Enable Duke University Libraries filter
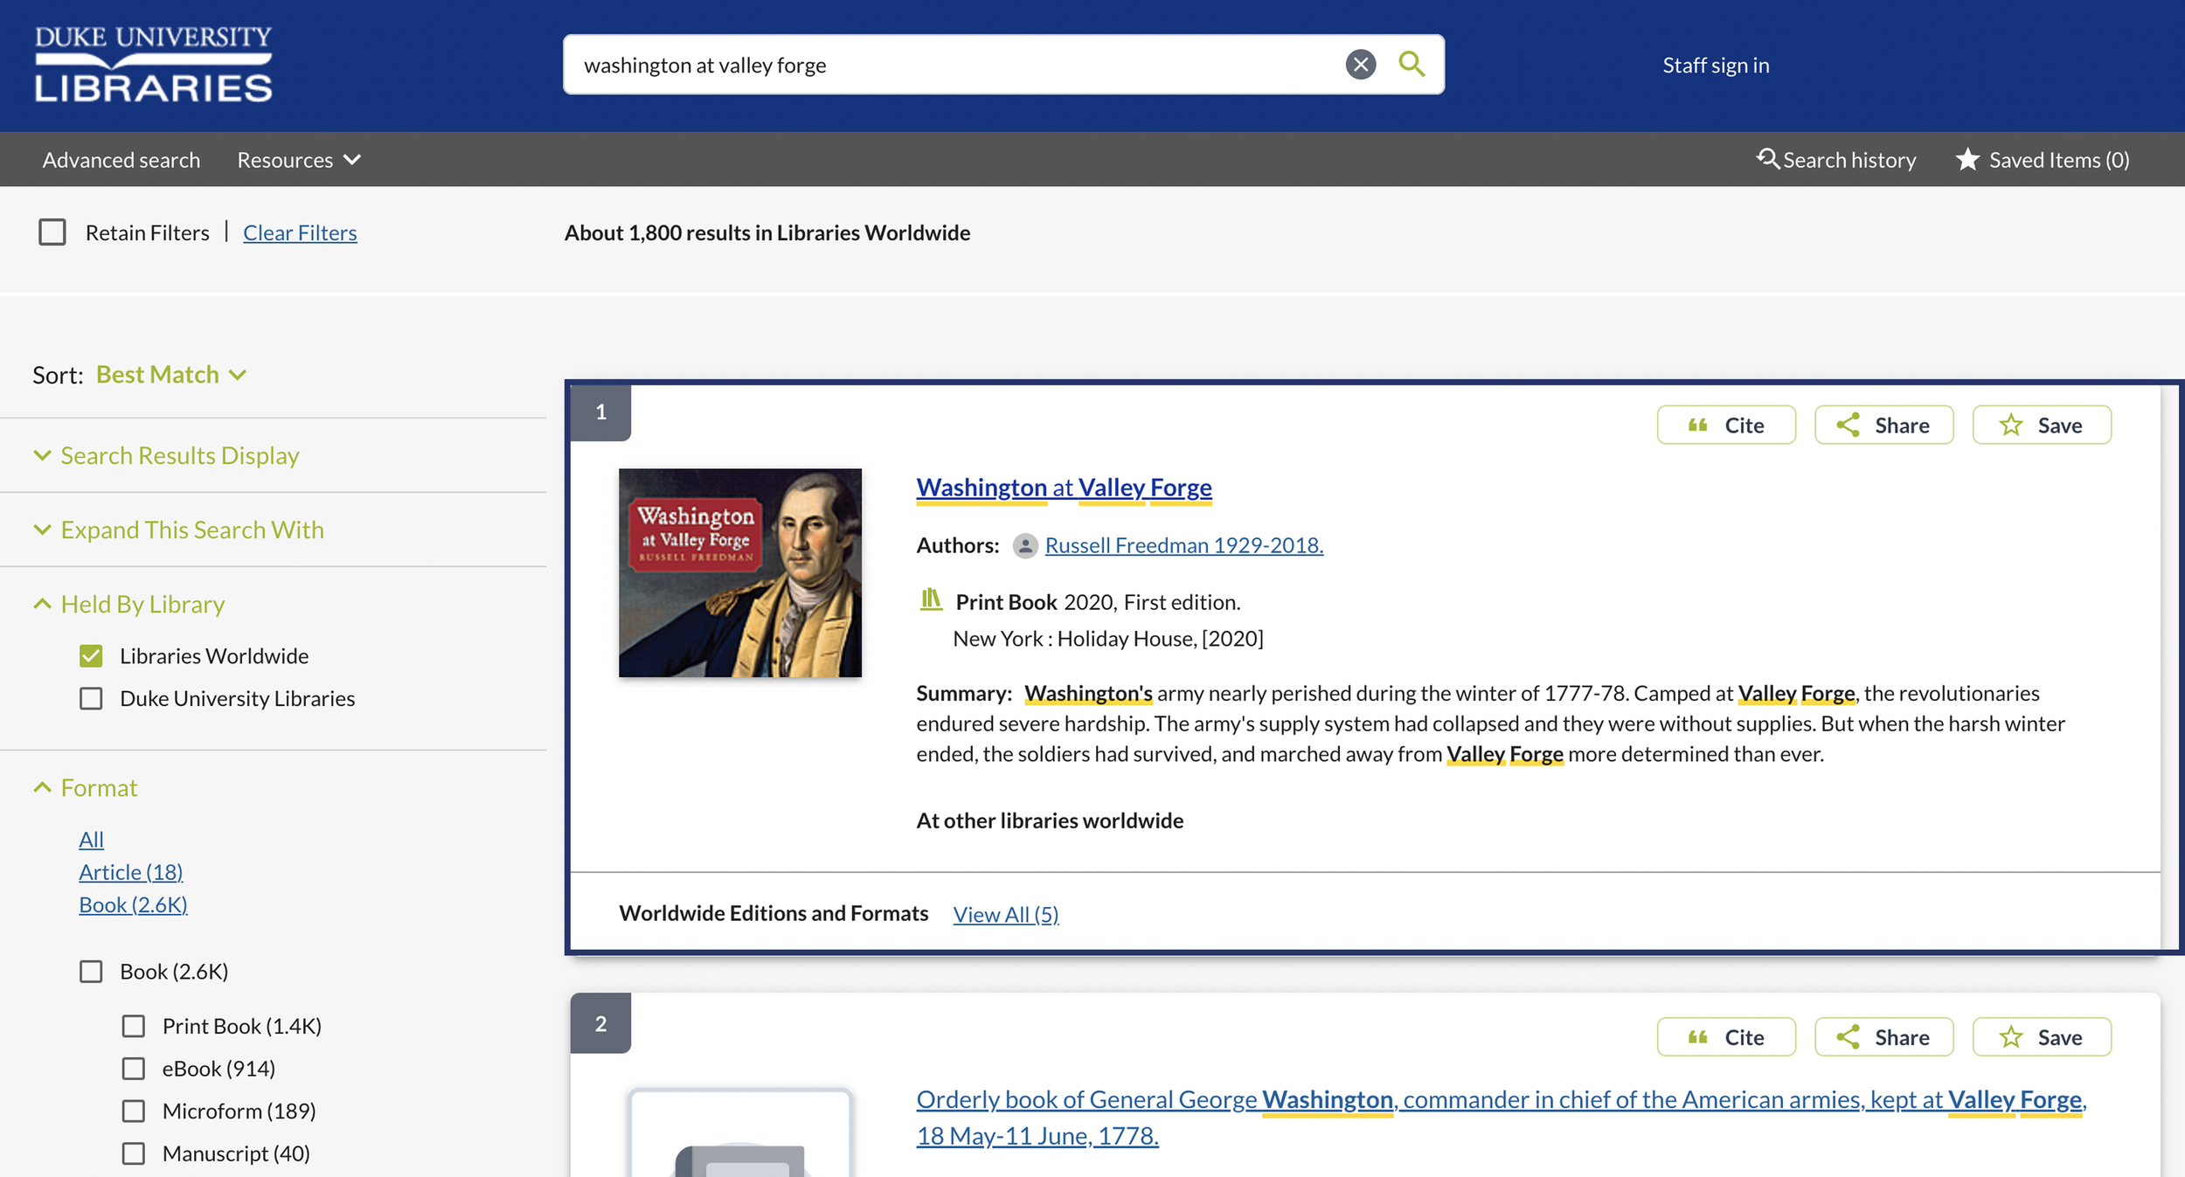 pyautogui.click(x=91, y=699)
